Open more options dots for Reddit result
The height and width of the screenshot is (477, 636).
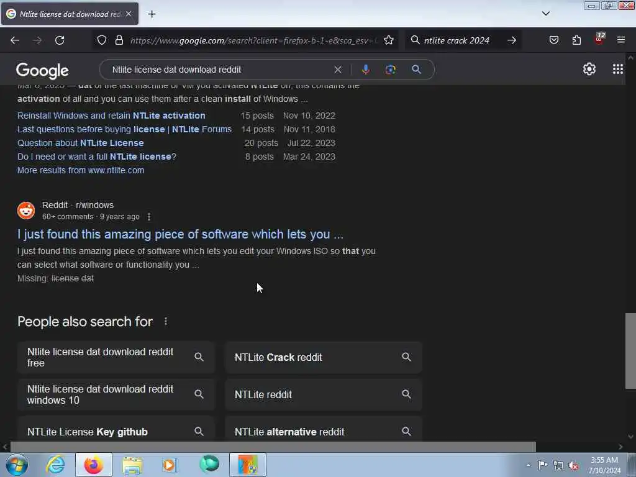tap(149, 217)
